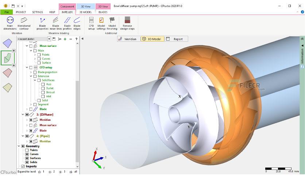
Task: Click the green plus in tree toolbar
Action: [65, 39]
